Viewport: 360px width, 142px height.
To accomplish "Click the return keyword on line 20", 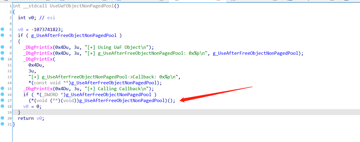I will pyautogui.click(x=26, y=118).
